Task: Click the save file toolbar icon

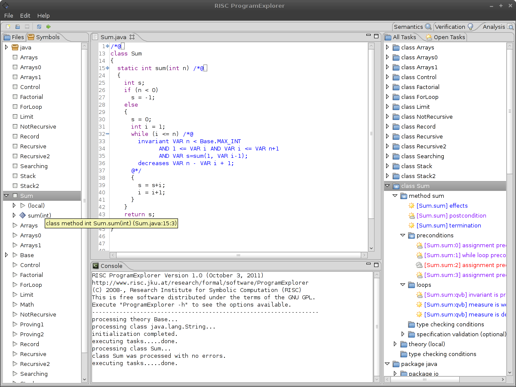Action: [18, 27]
